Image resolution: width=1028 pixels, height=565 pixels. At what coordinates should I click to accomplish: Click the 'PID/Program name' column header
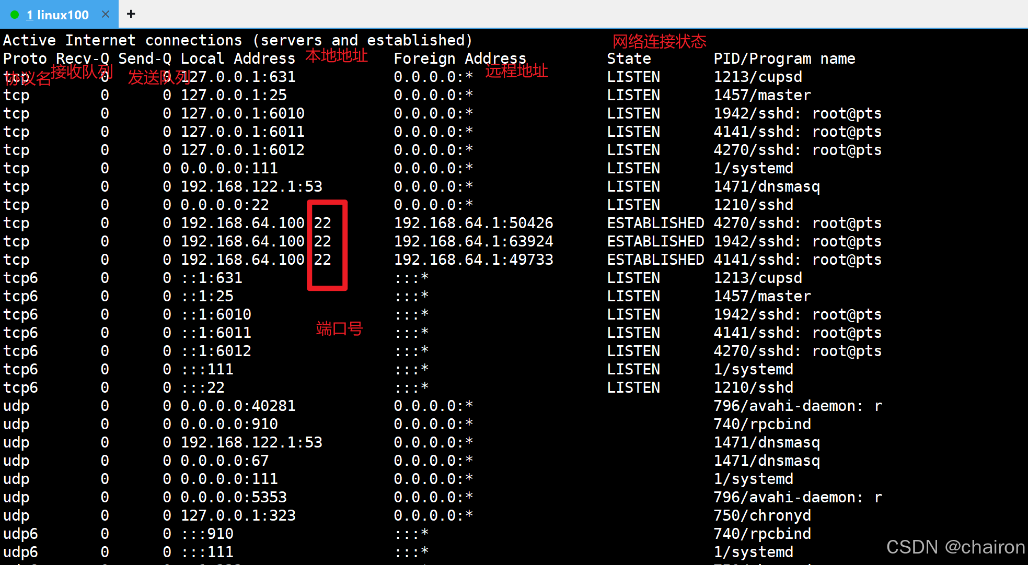coord(784,58)
